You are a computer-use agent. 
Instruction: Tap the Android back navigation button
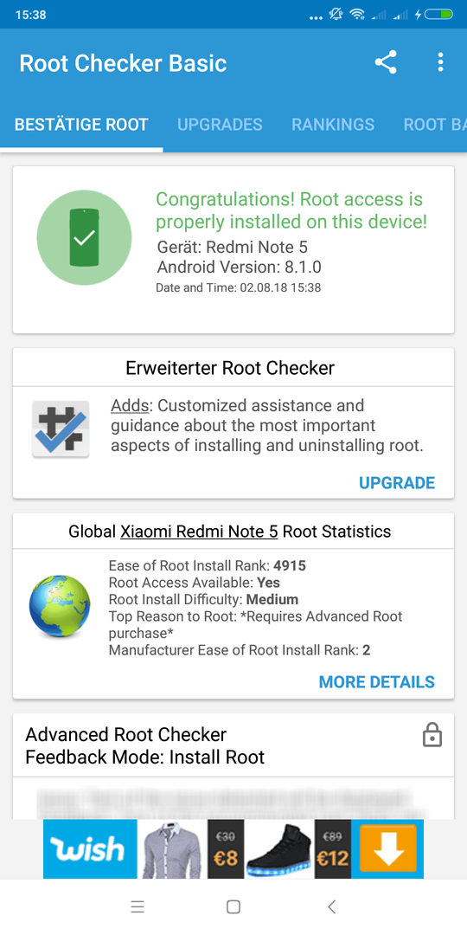pyautogui.click(x=332, y=907)
